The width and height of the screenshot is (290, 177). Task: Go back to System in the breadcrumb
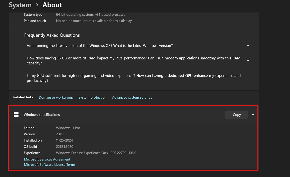coord(20,5)
